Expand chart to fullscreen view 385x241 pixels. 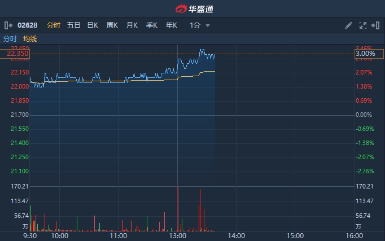pos(363,25)
